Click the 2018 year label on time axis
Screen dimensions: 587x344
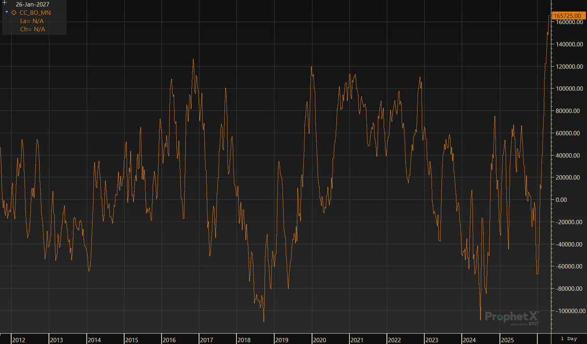[244, 340]
